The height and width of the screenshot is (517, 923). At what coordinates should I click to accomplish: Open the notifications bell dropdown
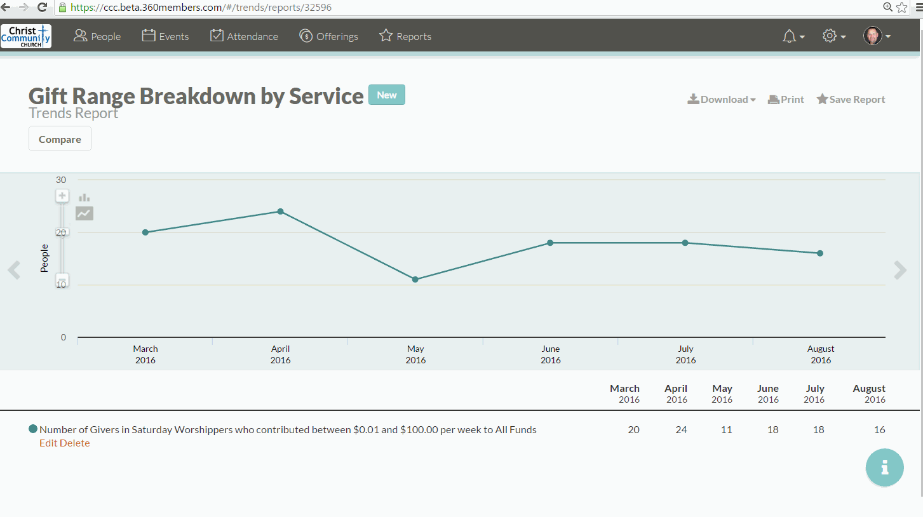(793, 37)
